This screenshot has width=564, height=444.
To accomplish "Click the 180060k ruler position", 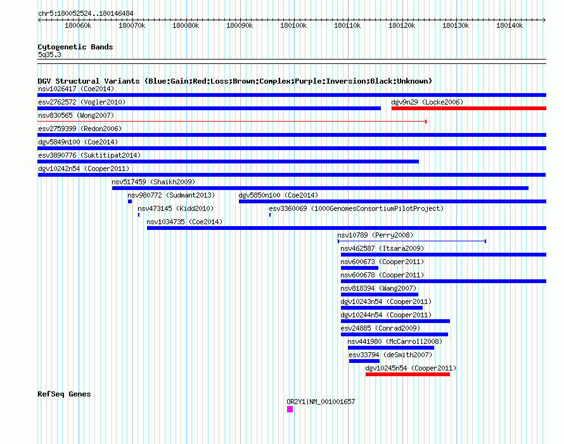I will 78,25.
